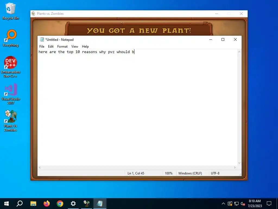Launch the Everything search shortcut
The height and width of the screenshot is (209, 278).
click(11, 38)
